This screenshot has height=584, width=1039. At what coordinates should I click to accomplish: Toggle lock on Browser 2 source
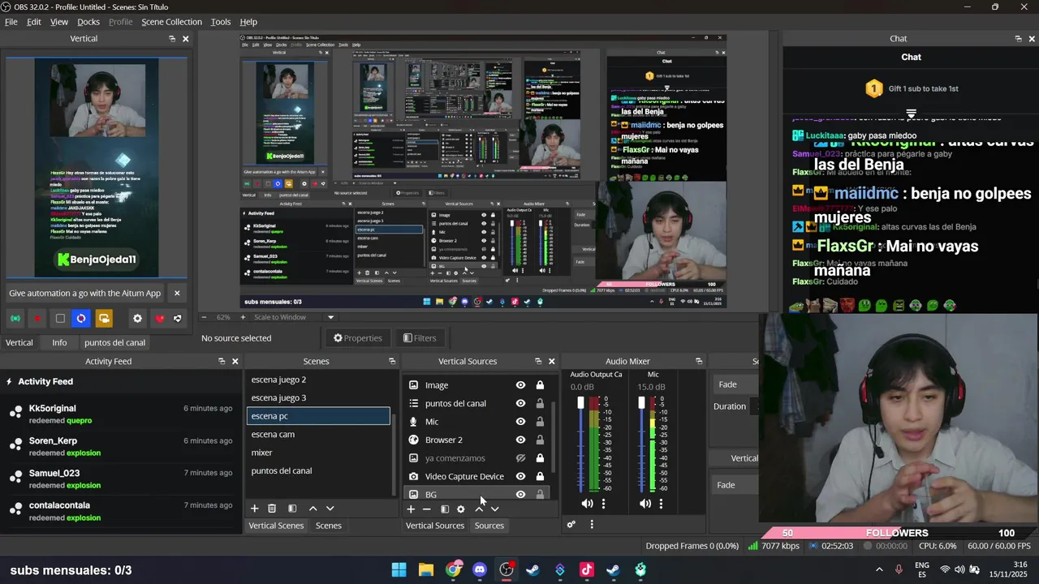(540, 440)
